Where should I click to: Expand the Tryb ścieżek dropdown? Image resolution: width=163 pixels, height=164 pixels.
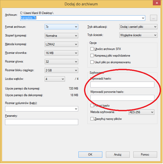click(x=138, y=35)
